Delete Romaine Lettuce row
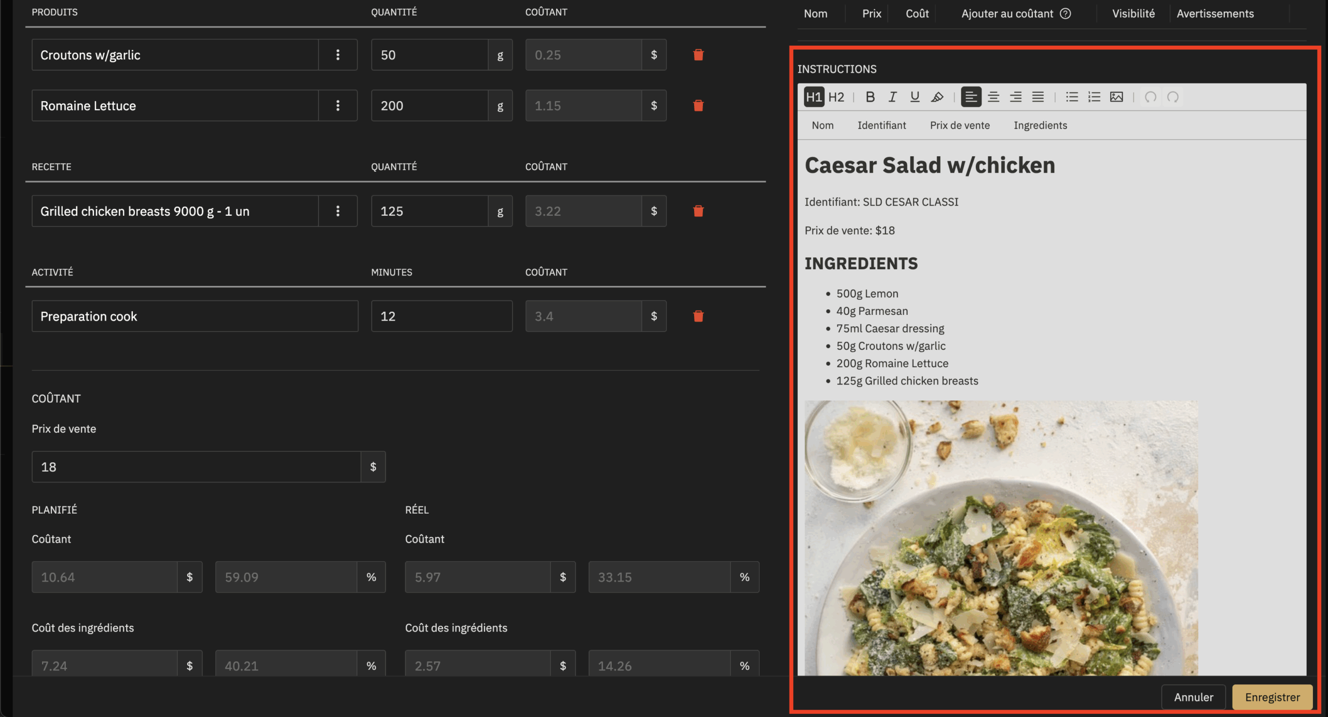 pos(698,105)
